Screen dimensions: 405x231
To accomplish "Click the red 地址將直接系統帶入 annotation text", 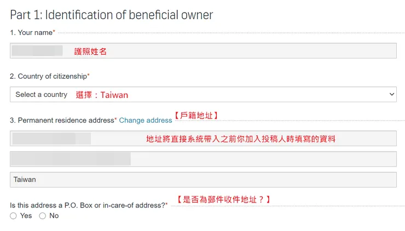I will tap(240, 139).
